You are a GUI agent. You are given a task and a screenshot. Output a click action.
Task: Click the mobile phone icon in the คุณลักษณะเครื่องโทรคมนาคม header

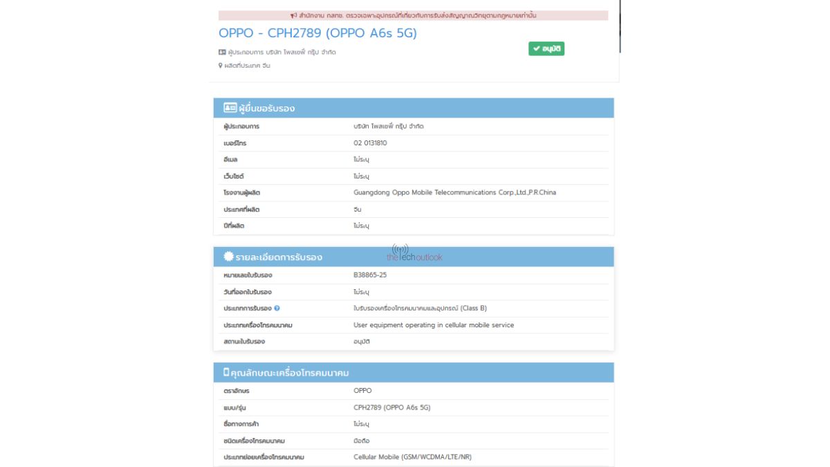(226, 373)
